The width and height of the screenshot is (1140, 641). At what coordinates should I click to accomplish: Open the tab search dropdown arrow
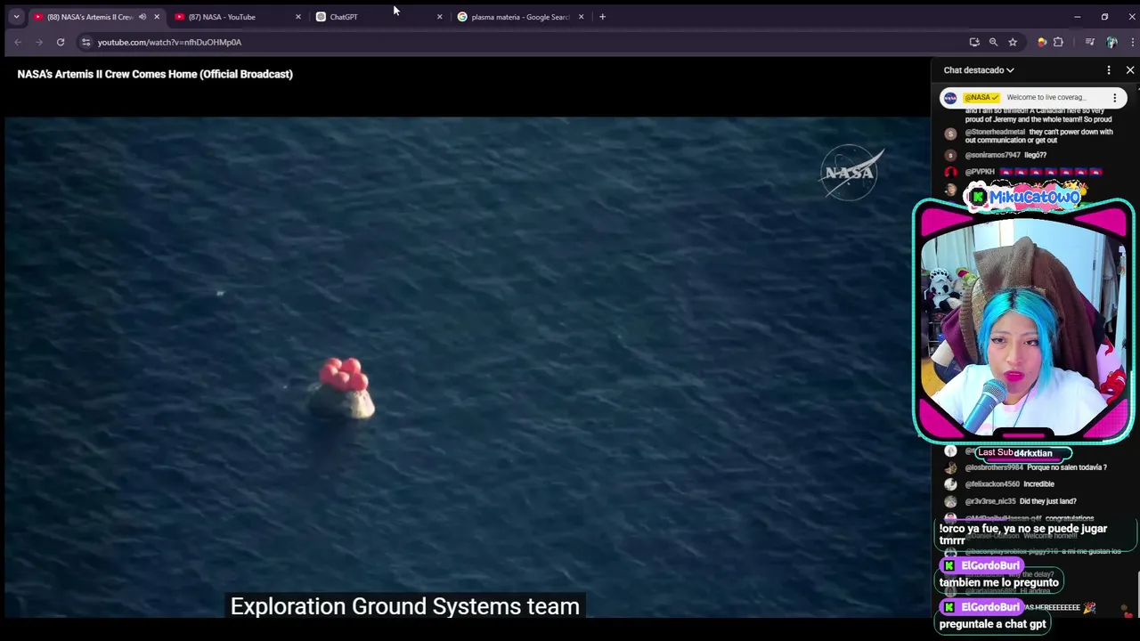tap(16, 17)
